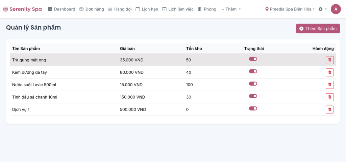Go to the Dashboard page
The height and width of the screenshot is (162, 346).
click(61, 9)
